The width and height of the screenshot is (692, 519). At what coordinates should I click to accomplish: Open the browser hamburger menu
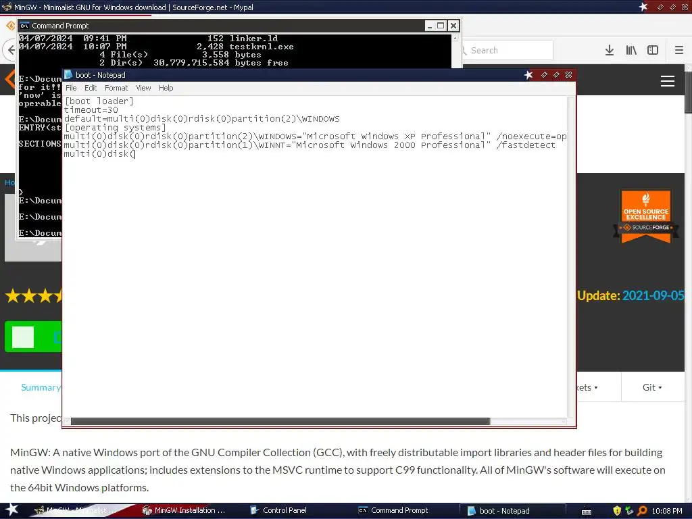click(x=679, y=50)
